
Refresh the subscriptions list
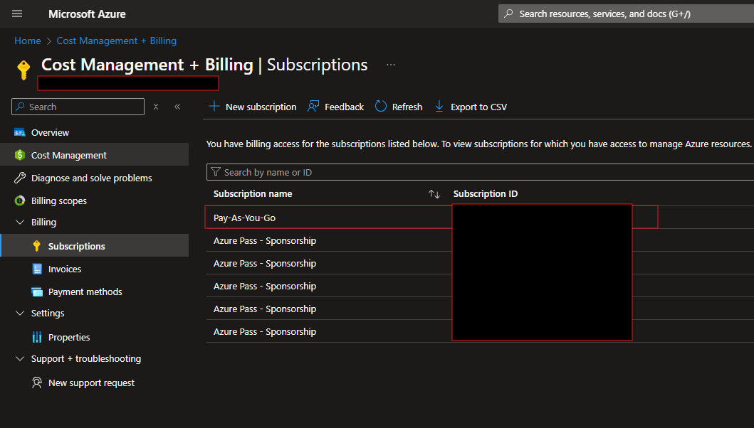click(x=399, y=107)
